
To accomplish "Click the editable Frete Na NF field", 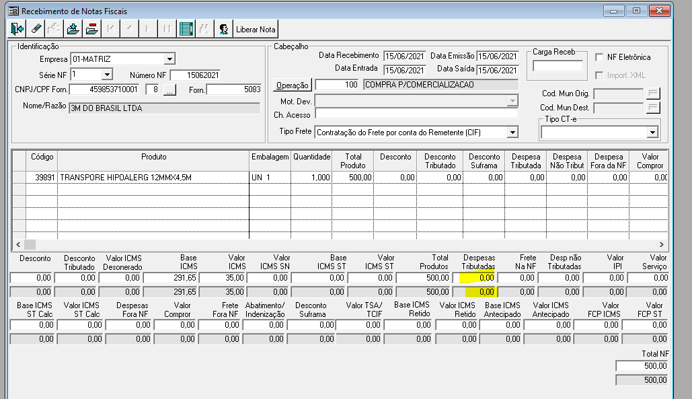I will pos(516,278).
